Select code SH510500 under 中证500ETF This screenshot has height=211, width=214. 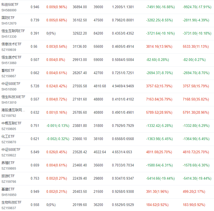pos(9,89)
